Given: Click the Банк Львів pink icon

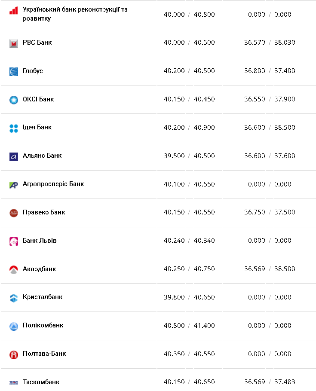Looking at the screenshot, I should click(14, 241).
